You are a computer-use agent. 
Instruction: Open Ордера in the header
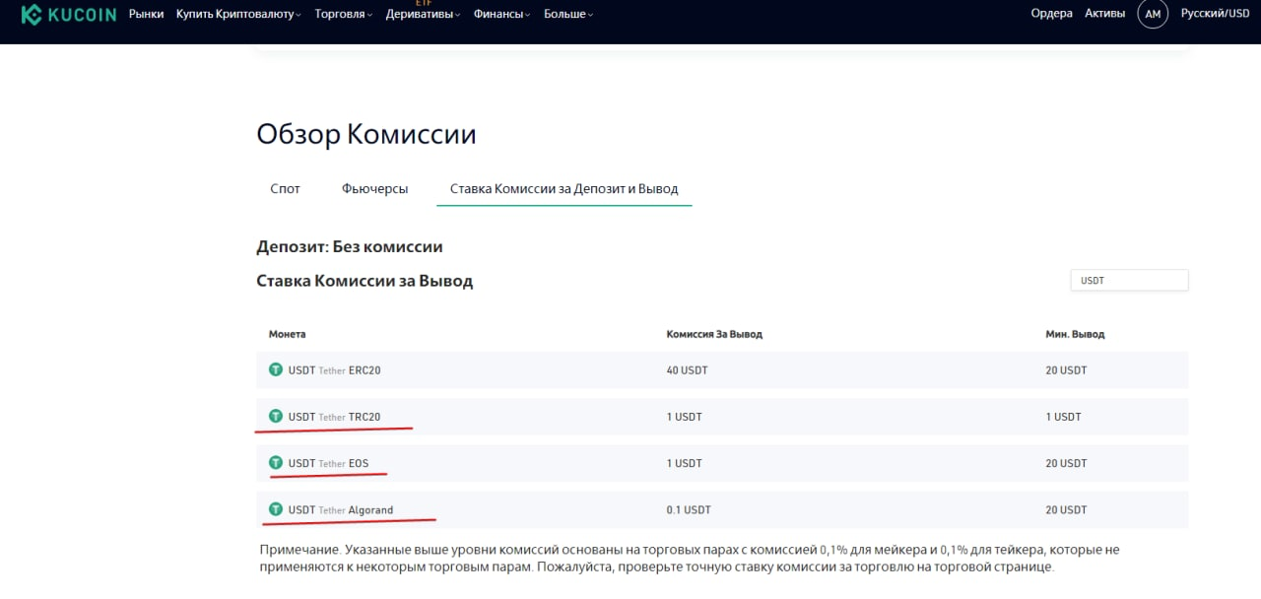click(1051, 14)
